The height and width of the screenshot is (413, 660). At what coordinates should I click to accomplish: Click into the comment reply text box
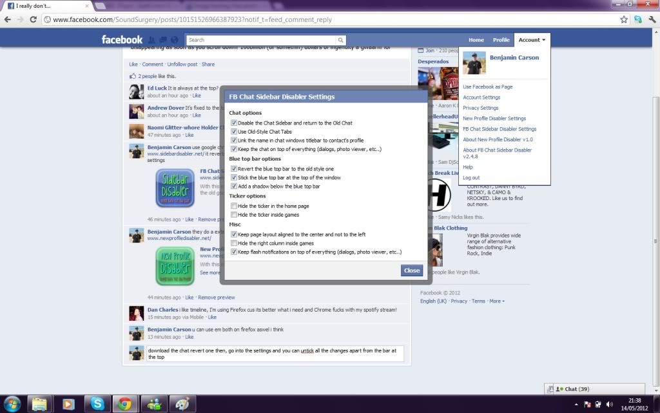pos(275,353)
